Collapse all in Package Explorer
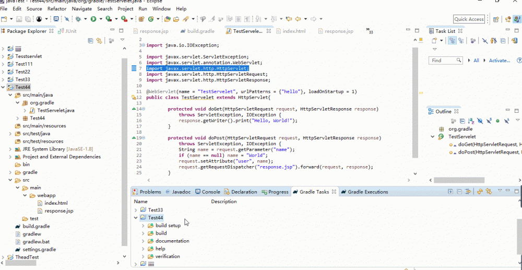The width and height of the screenshot is (522, 270). tap(90, 41)
